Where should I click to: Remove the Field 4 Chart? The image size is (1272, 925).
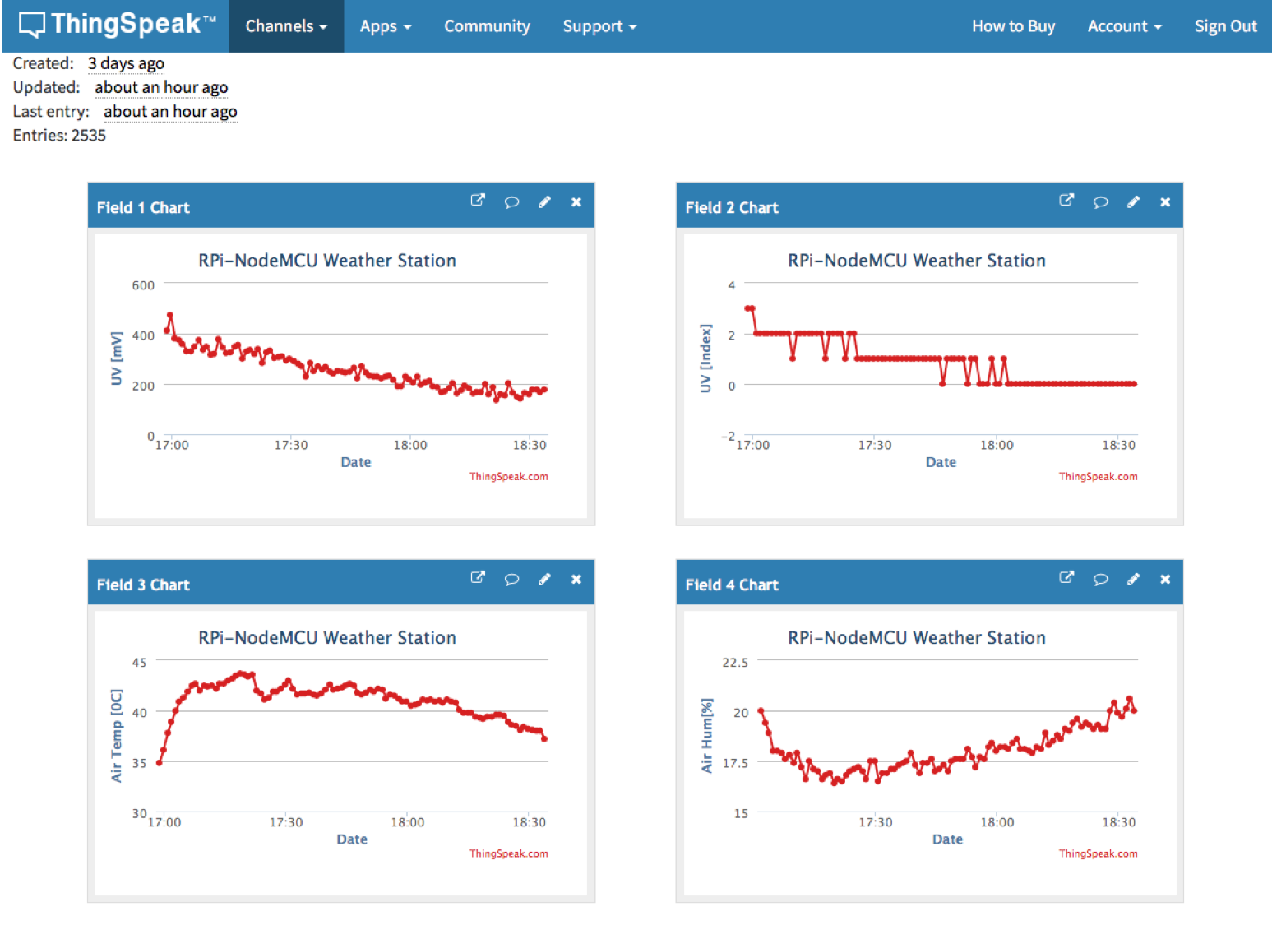[1165, 579]
